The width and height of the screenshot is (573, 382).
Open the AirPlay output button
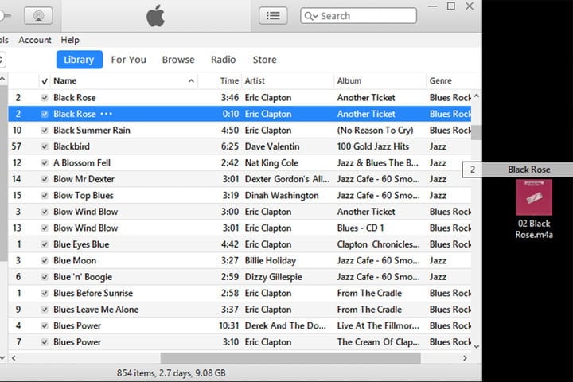(38, 16)
